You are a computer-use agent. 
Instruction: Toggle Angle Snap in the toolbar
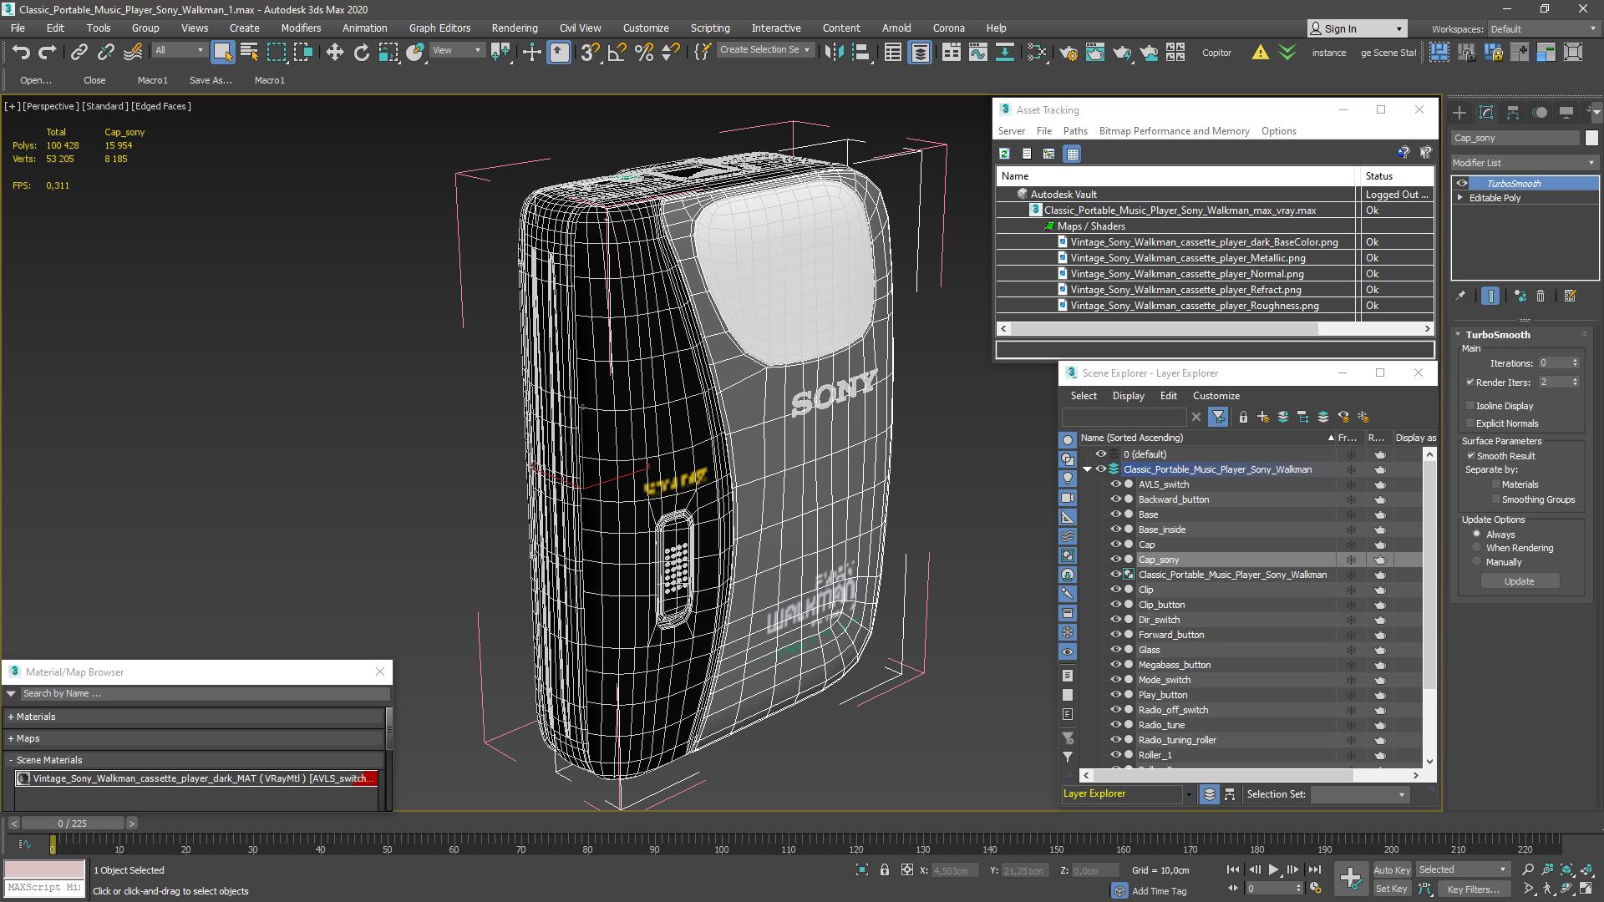coord(617,53)
